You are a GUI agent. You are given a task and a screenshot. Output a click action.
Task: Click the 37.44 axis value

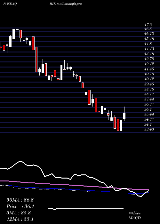coord(149,99)
